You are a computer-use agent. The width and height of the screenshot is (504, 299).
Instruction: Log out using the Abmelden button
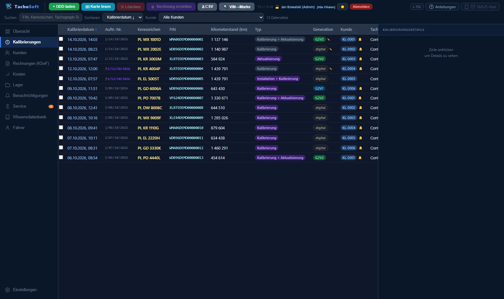click(x=361, y=7)
